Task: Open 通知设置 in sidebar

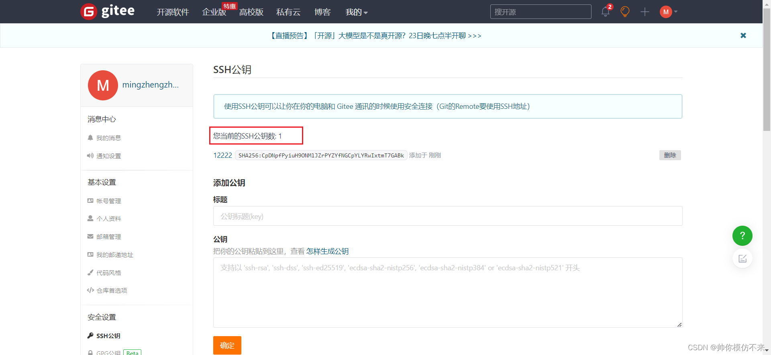Action: click(108, 156)
